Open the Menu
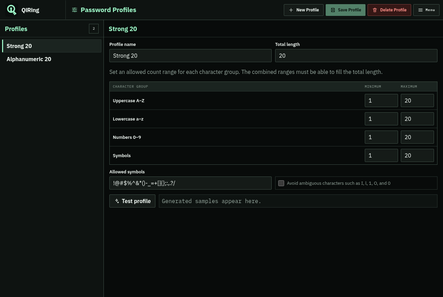Image resolution: width=443 pixels, height=297 pixels. coord(426,10)
